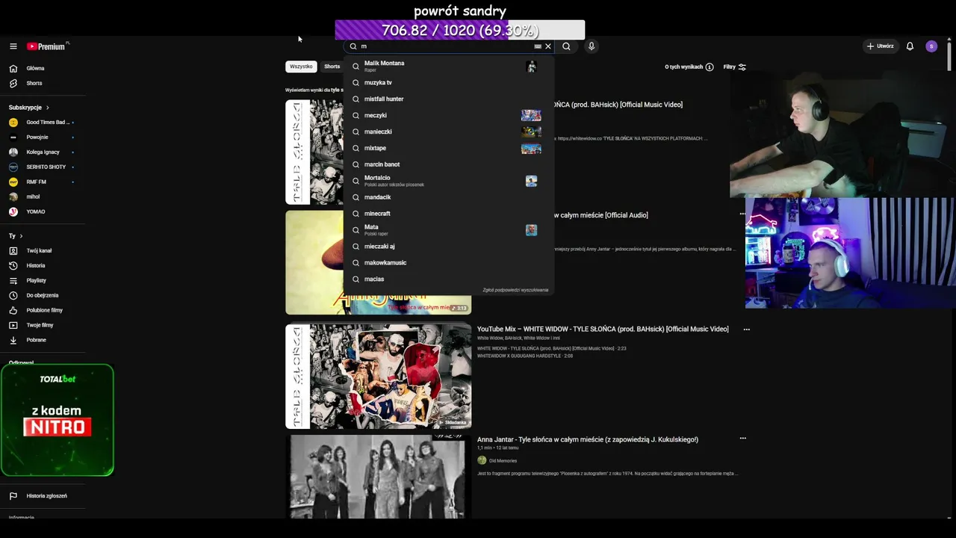This screenshot has height=538, width=956.
Task: Start voice search with microphone
Action: (x=592, y=46)
